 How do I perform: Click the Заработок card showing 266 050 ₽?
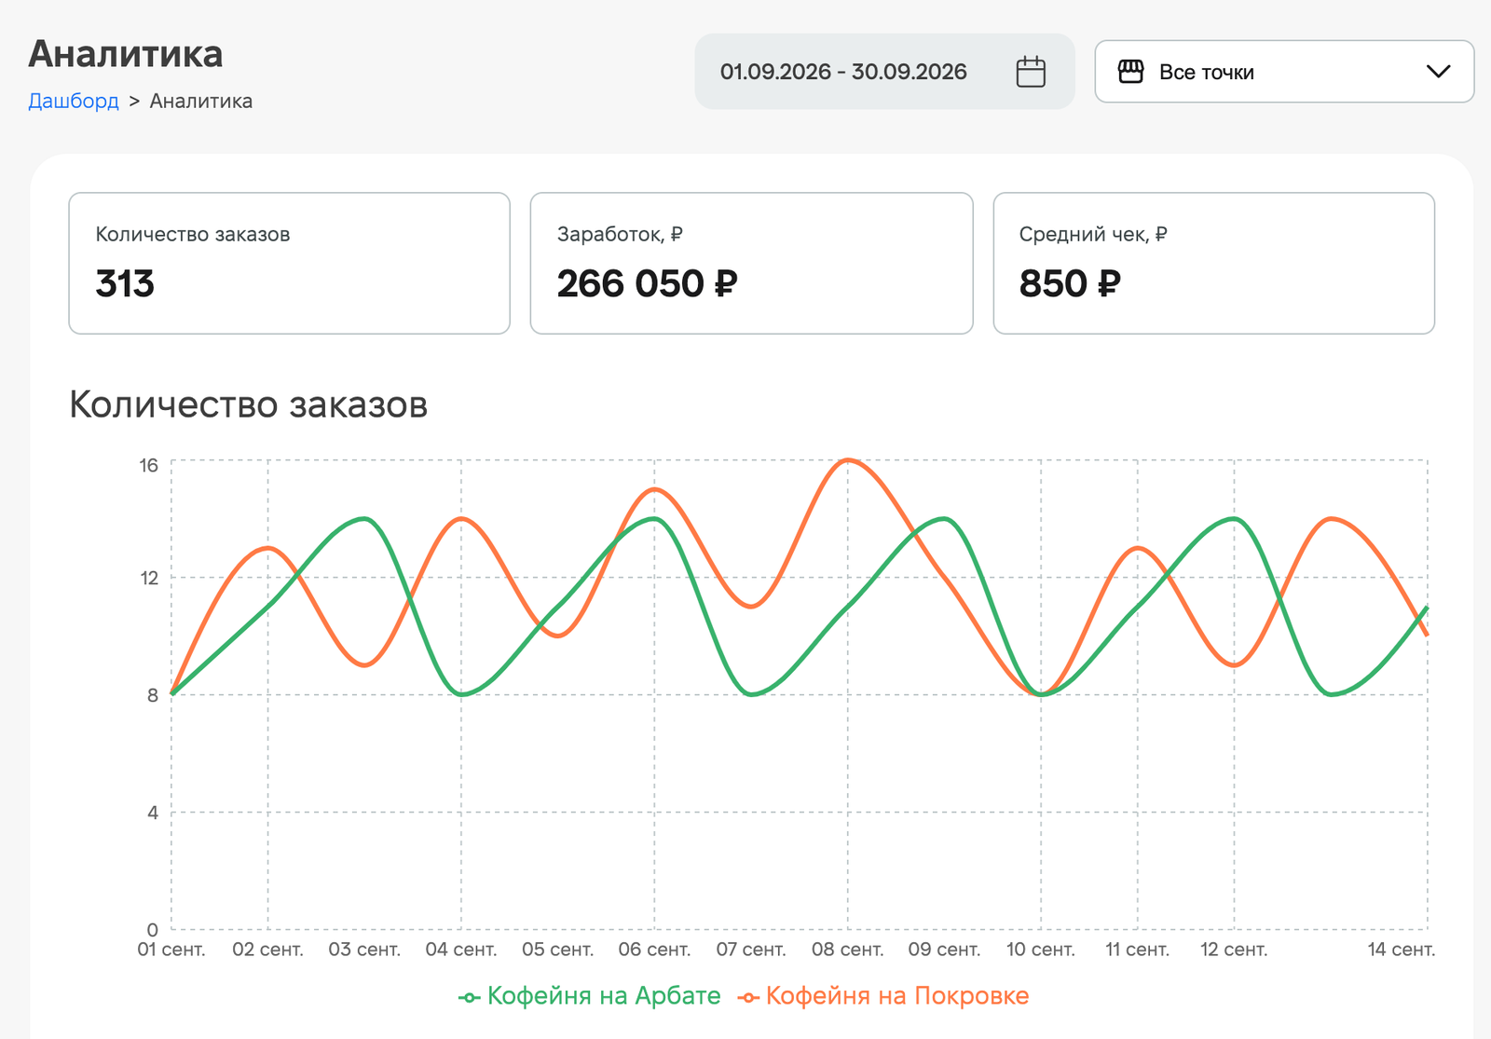(x=751, y=263)
